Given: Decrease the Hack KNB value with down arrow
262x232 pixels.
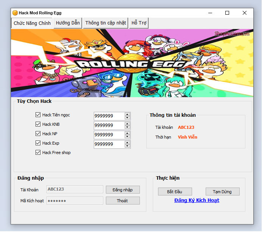Looking at the screenshot, I should click(127, 127).
